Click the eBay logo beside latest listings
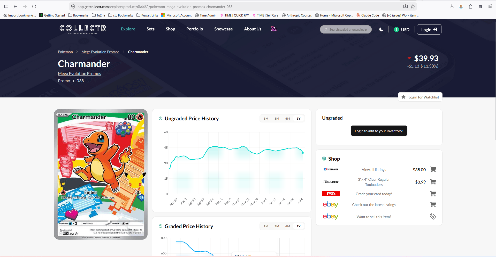The width and height of the screenshot is (496, 257). (331, 204)
